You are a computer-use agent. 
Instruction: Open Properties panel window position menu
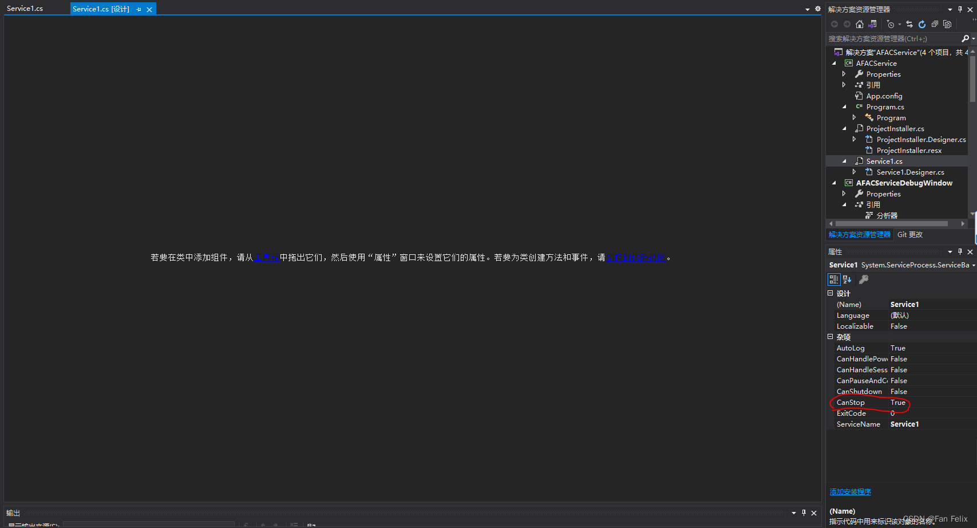tap(950, 251)
